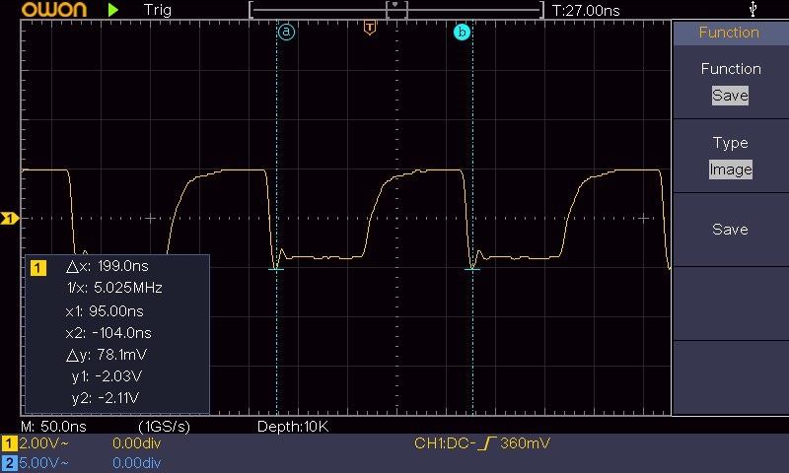Click the channel 2 5.00V~ scale readout
The width and height of the screenshot is (789, 473).
(x=43, y=462)
